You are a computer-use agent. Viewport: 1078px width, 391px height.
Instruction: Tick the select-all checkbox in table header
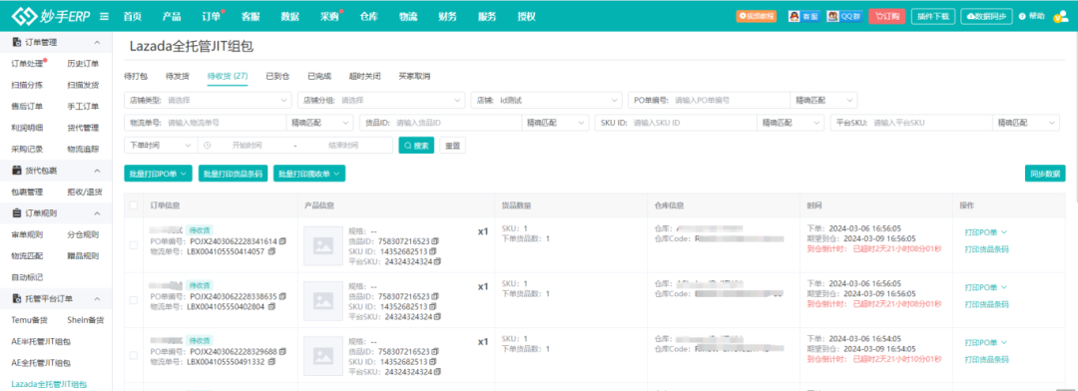(134, 204)
